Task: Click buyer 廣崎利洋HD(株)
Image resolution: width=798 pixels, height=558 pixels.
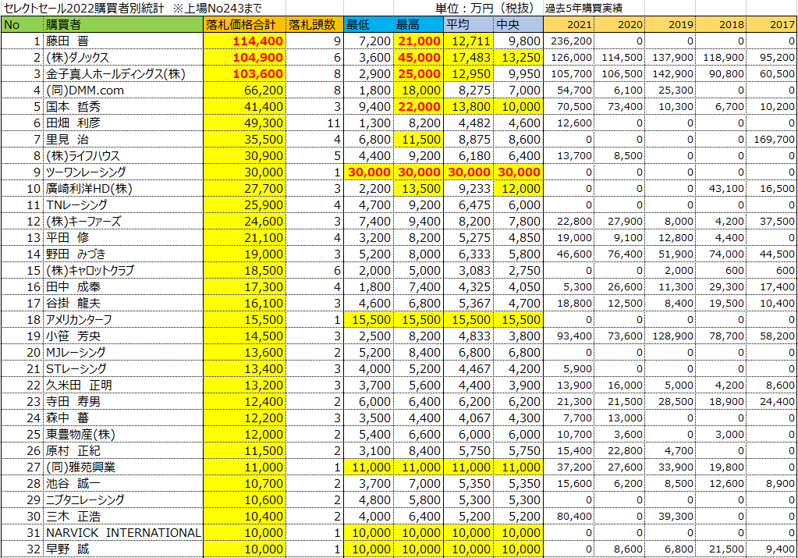Action: [x=89, y=188]
